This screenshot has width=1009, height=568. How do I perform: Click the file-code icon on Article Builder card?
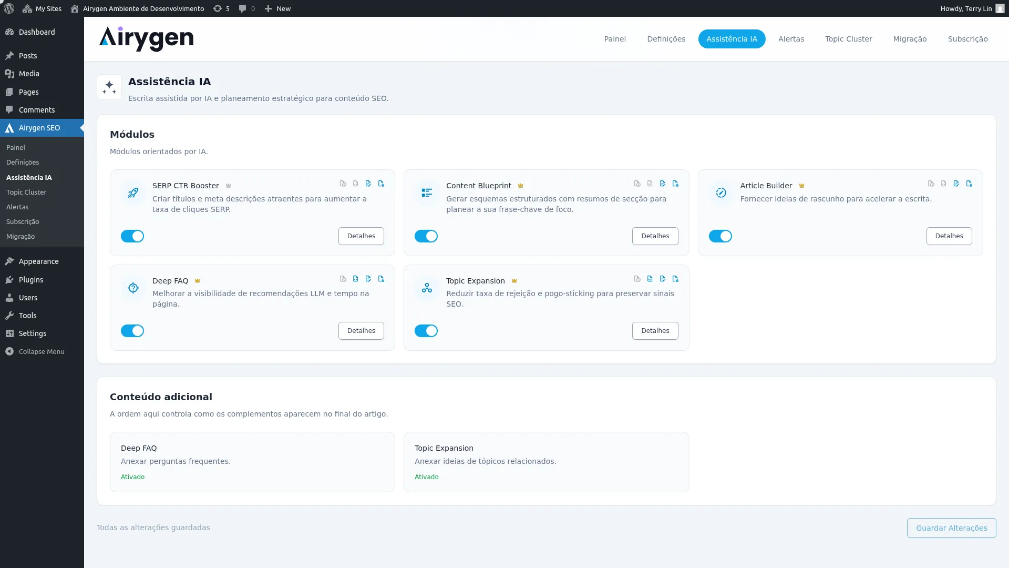(943, 184)
